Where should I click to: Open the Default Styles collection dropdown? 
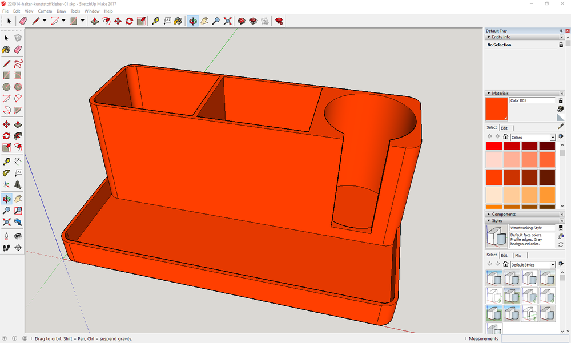[553, 265]
